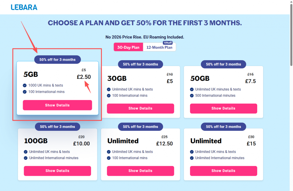This screenshot has height=191, width=293.
Task: Click the 50% off badge above 5GB
Action: point(57,60)
